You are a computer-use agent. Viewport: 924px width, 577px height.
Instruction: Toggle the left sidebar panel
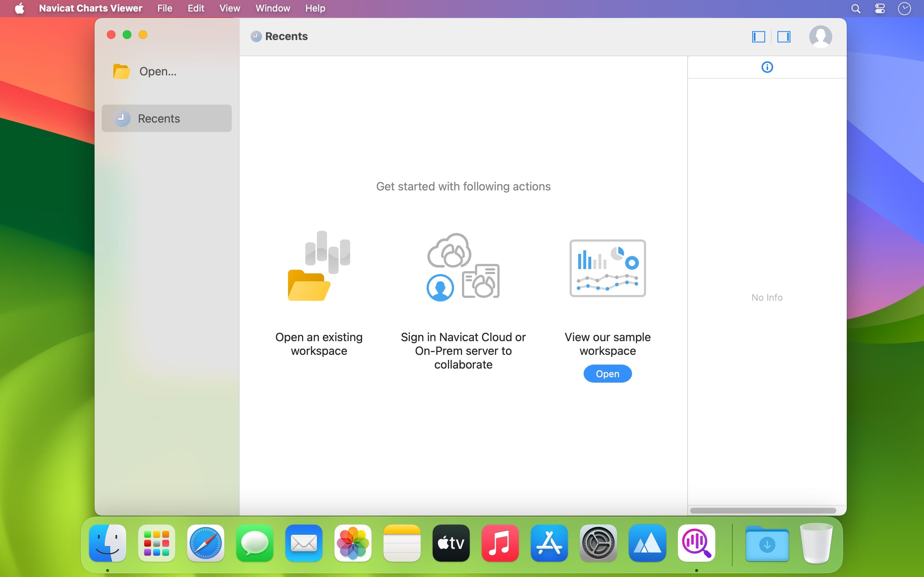tap(758, 37)
